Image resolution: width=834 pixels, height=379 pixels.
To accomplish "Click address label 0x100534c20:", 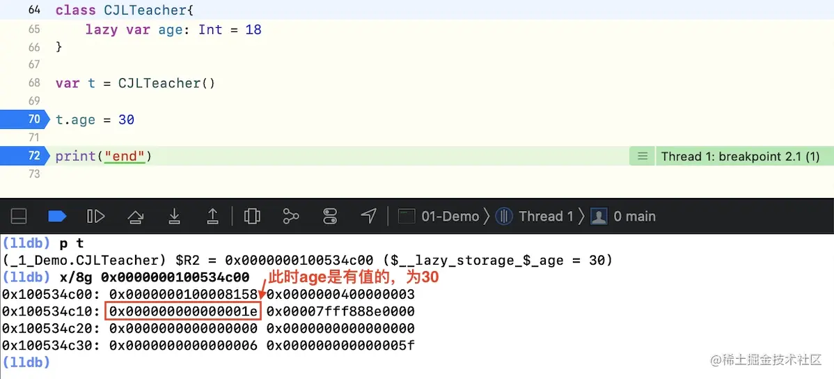I will coord(51,328).
